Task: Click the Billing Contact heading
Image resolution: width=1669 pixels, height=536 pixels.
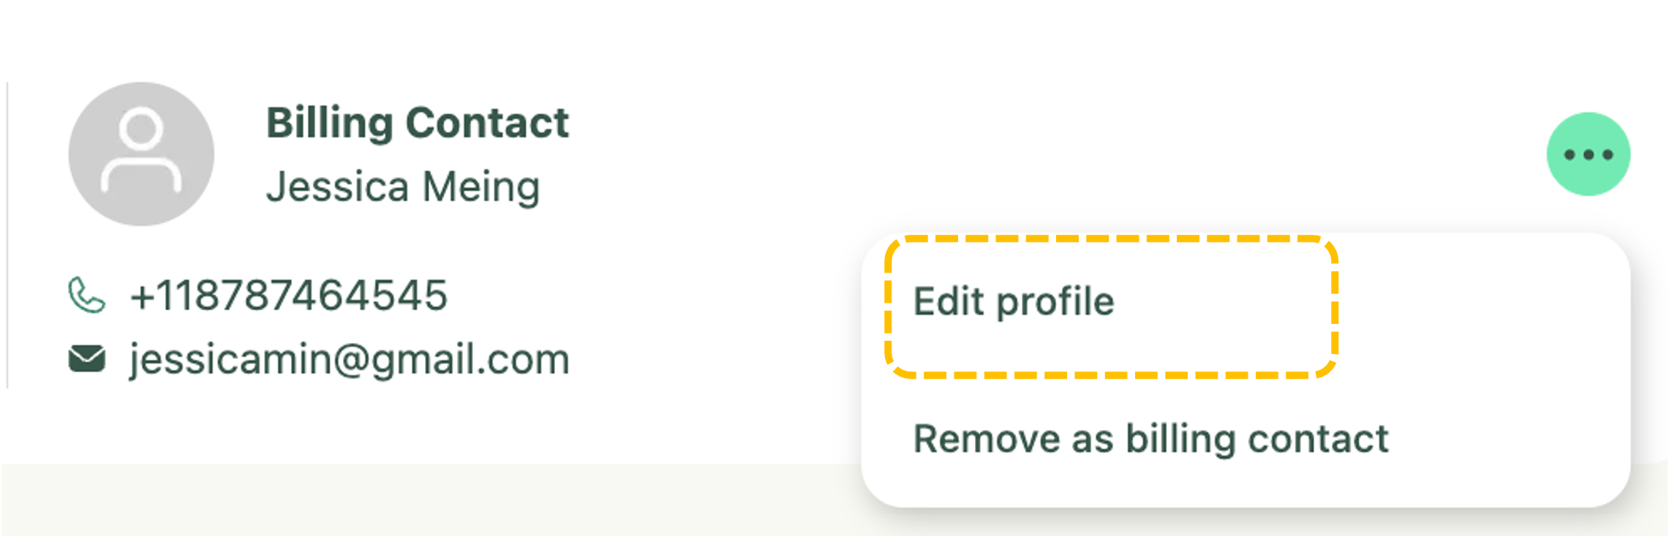Action: (417, 122)
